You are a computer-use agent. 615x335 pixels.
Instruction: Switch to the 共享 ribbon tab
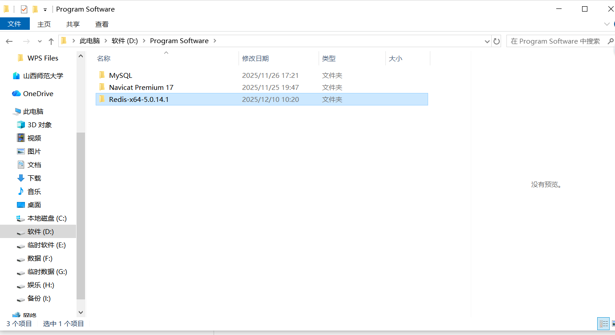coord(73,24)
